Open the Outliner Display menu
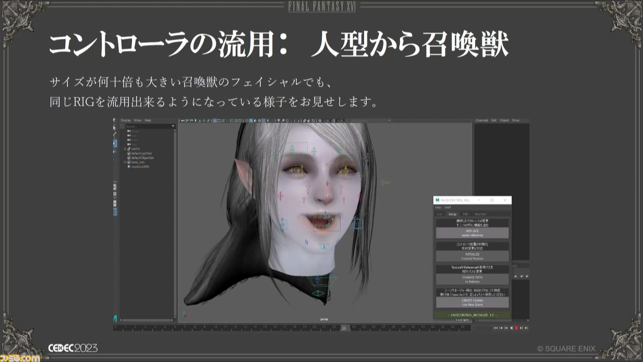 click(x=126, y=121)
